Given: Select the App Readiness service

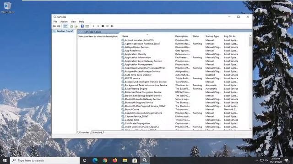Looking at the screenshot, I should pos(132,51).
